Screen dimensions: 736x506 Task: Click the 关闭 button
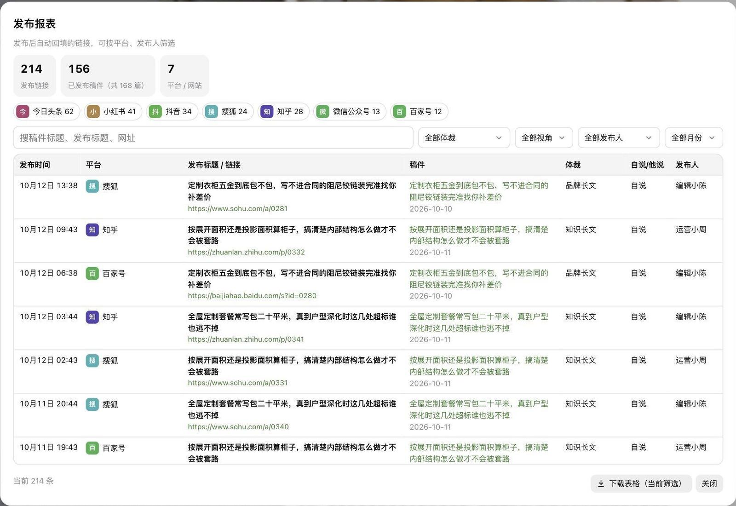pyautogui.click(x=709, y=483)
